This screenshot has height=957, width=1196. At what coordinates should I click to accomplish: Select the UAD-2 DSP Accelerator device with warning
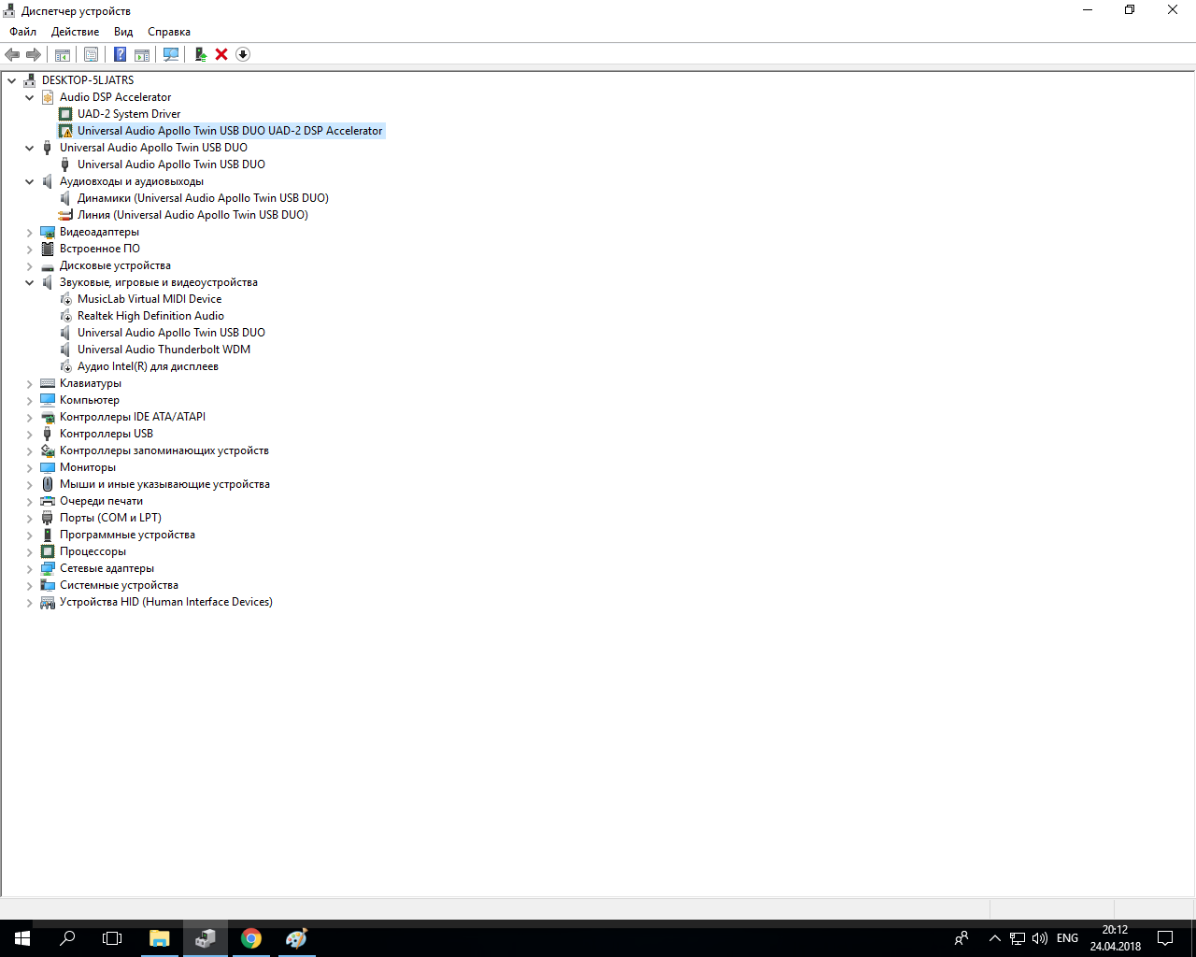tap(230, 131)
